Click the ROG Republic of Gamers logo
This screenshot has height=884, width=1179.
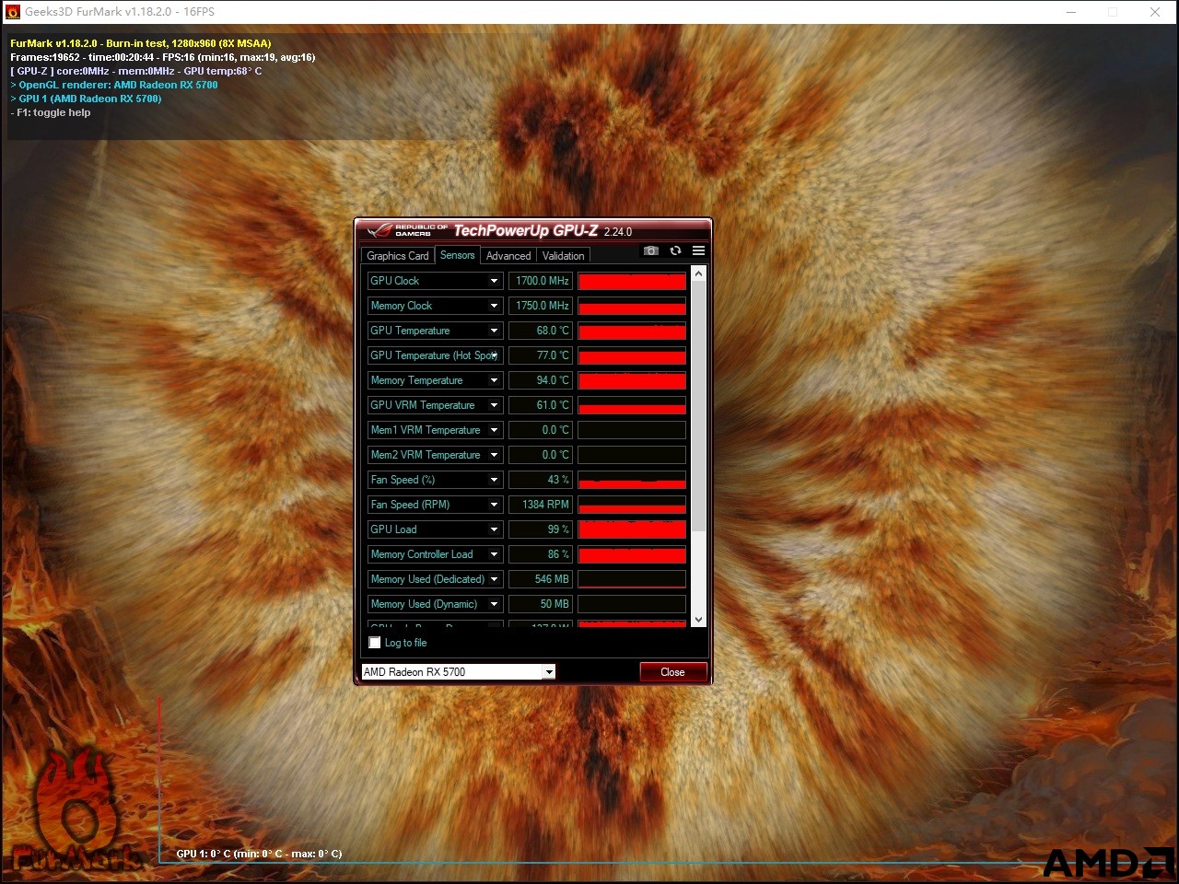(x=405, y=230)
